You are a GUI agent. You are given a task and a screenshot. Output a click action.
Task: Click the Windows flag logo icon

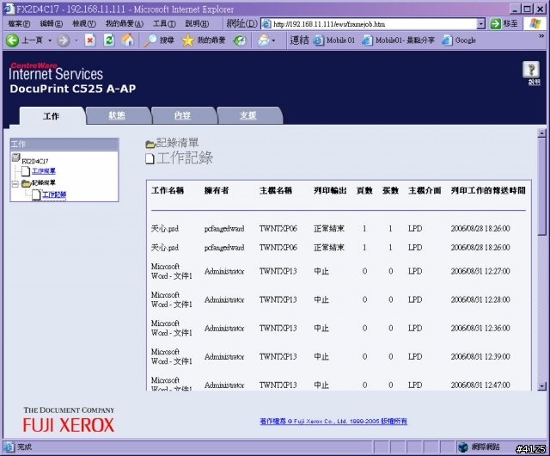535,24
